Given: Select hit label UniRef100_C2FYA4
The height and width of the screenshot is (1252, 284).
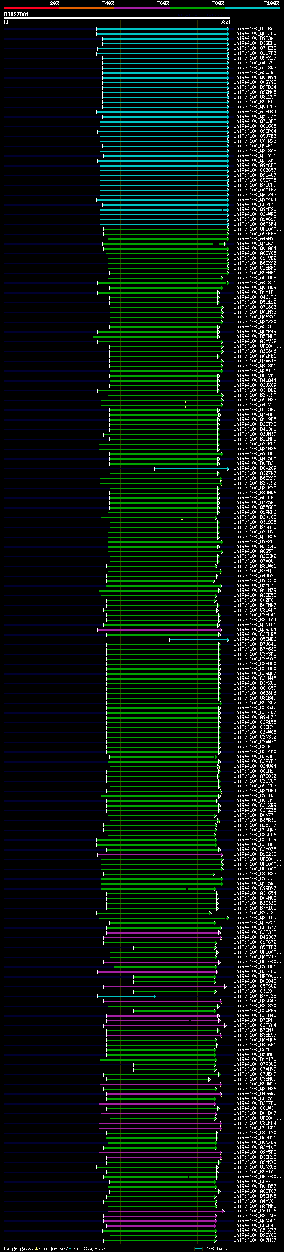Looking at the screenshot, I should (x=255, y=1025).
